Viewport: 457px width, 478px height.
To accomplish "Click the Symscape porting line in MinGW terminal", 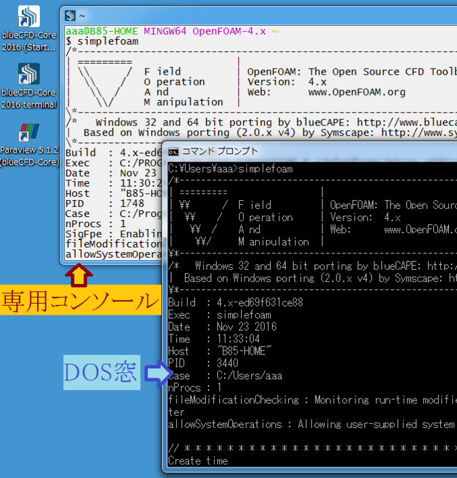I will coord(262,133).
